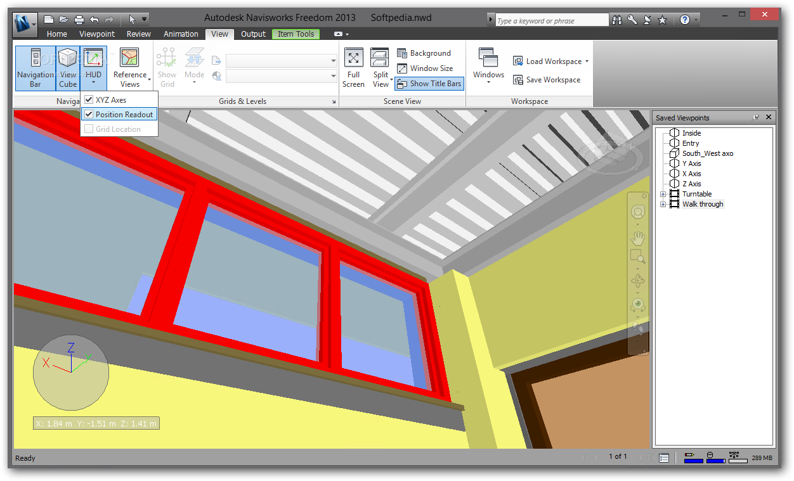This screenshot has width=794, height=481.
Task: Expand the Load Workspace dropdown arrow
Action: click(x=587, y=61)
